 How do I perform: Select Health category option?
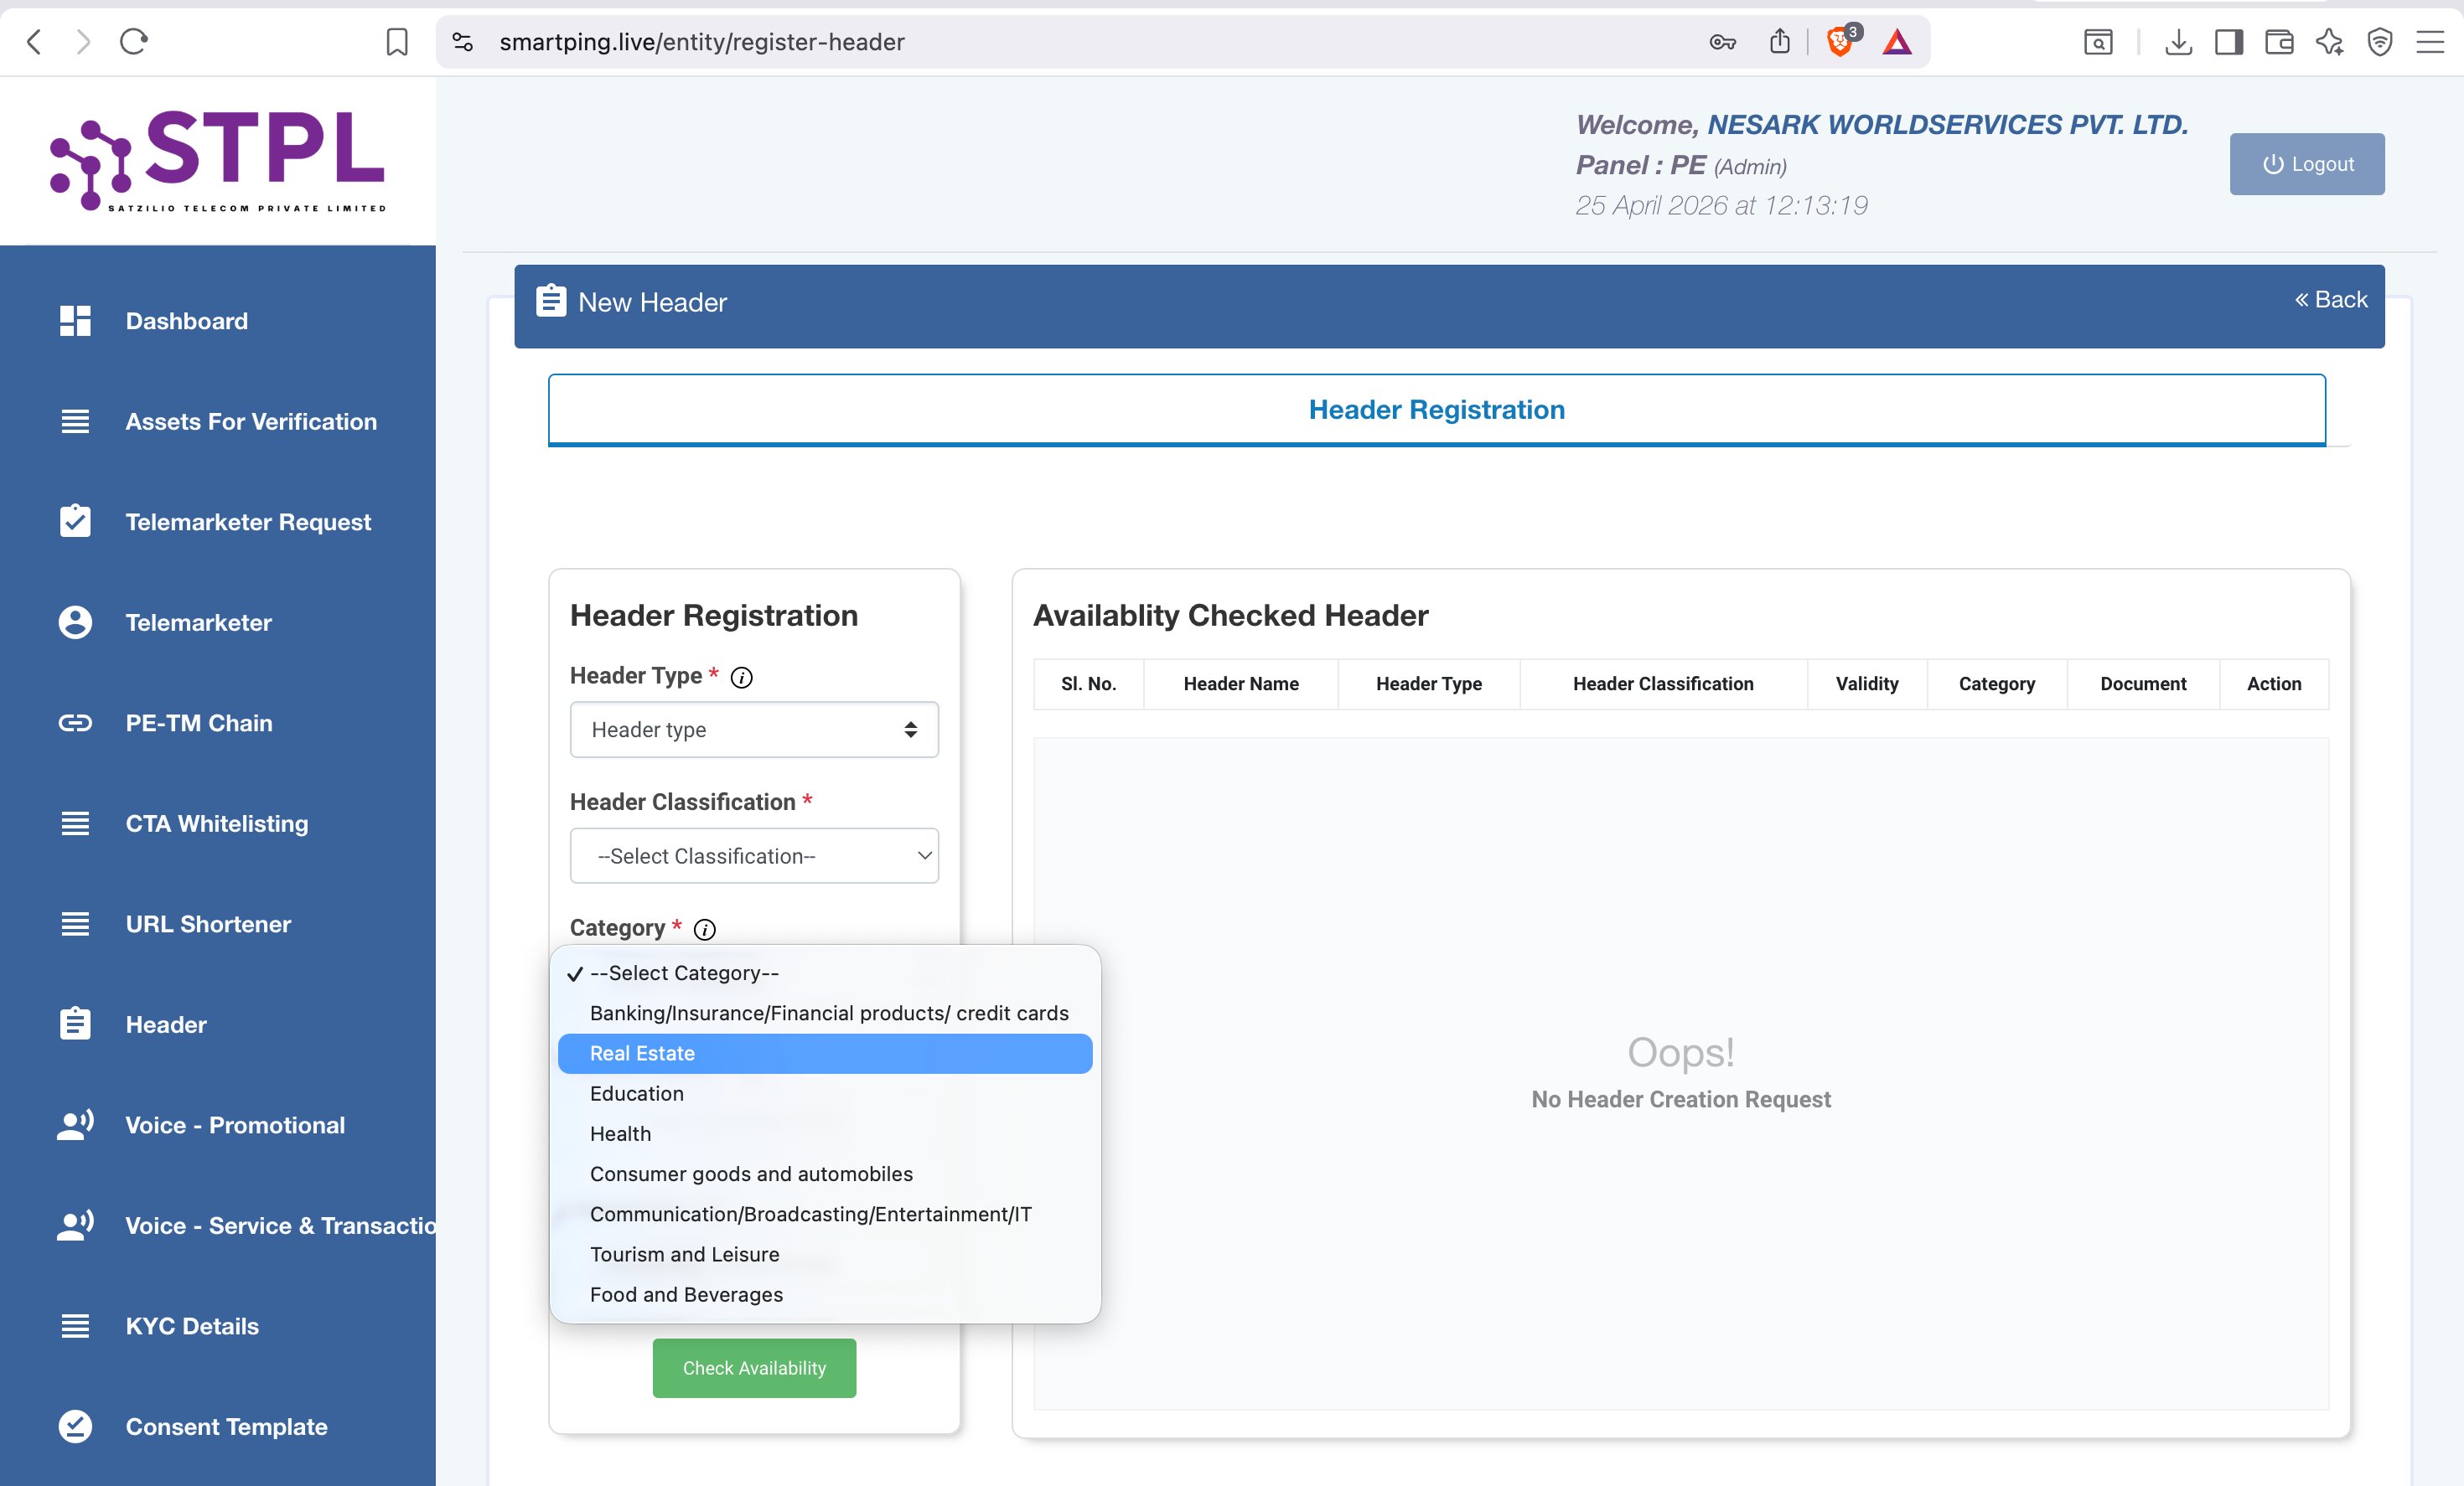coord(825,1134)
